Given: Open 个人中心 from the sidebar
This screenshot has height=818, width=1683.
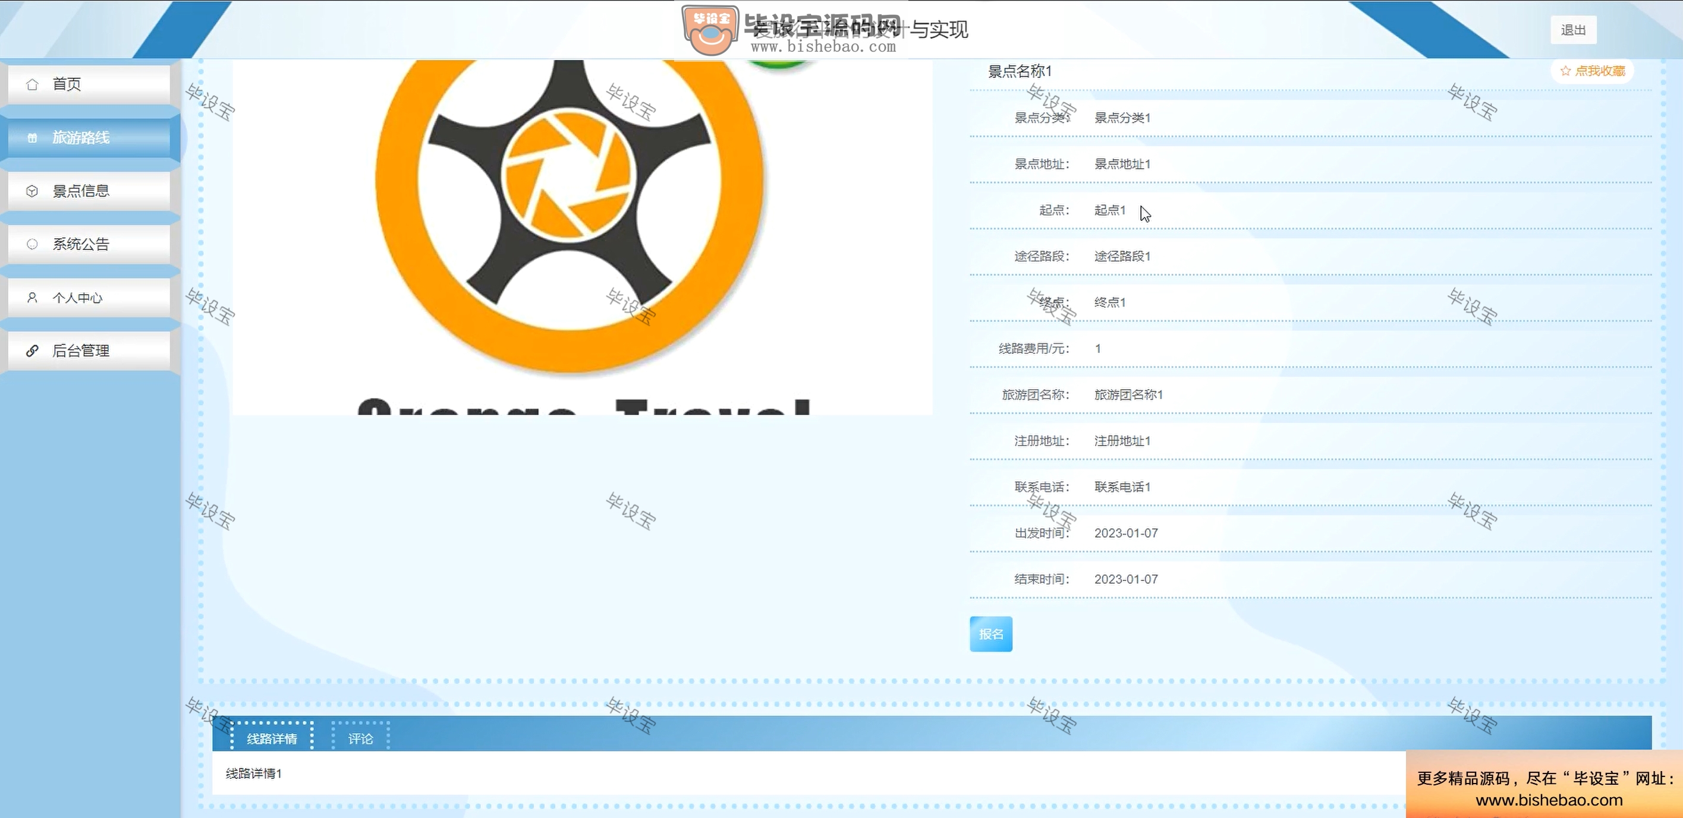Looking at the screenshot, I should (x=90, y=298).
